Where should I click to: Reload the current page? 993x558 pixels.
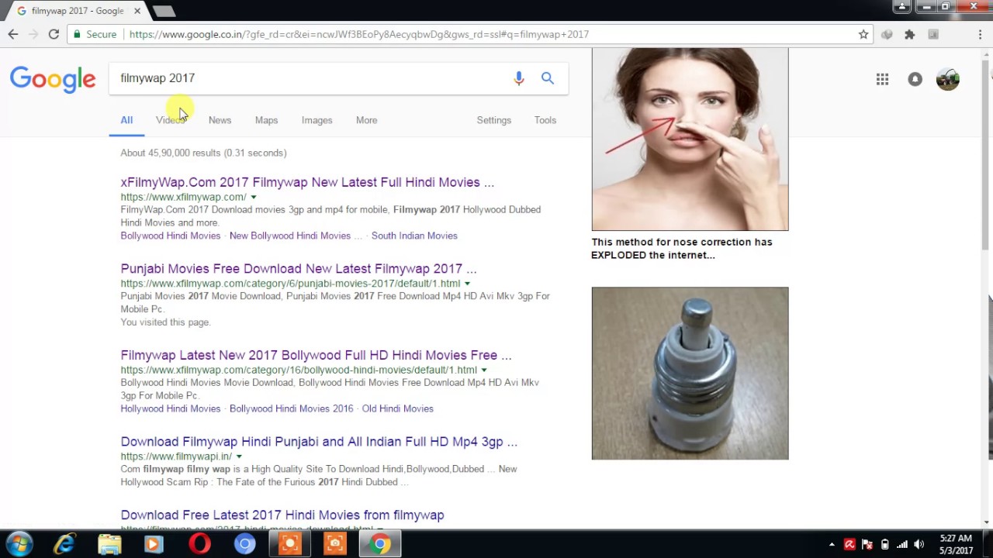(x=54, y=34)
